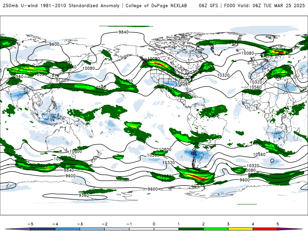
Task: Click the colorbar tick label '2'
Action: pos(203,224)
